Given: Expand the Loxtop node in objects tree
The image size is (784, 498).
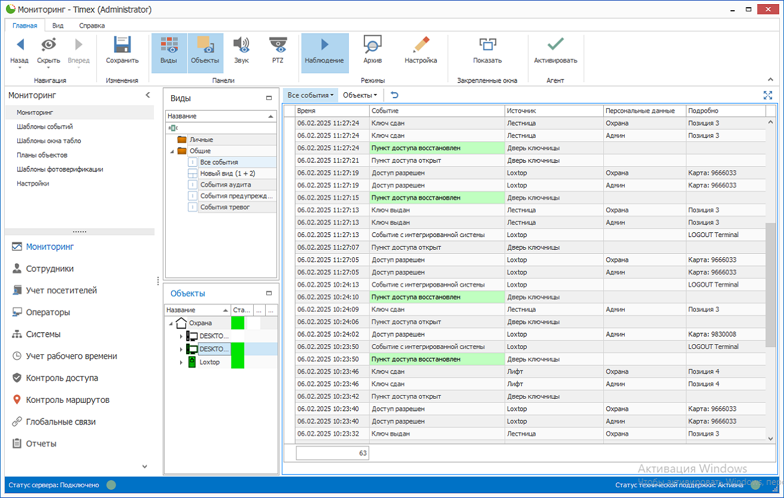Looking at the screenshot, I should coord(181,363).
